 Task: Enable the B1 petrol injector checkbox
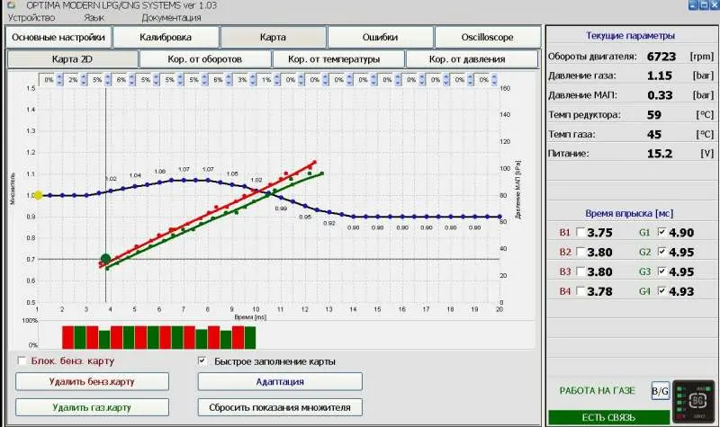[x=580, y=233]
